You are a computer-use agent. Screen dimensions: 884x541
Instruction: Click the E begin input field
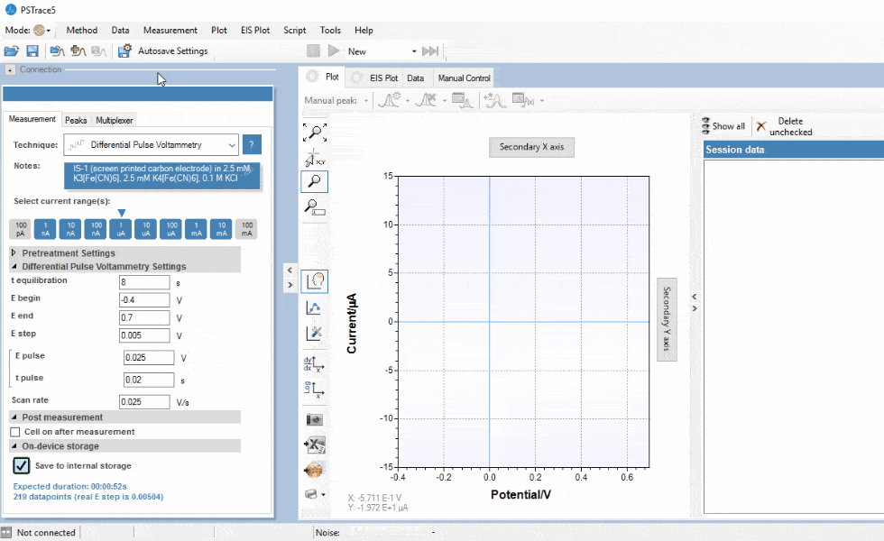point(144,300)
